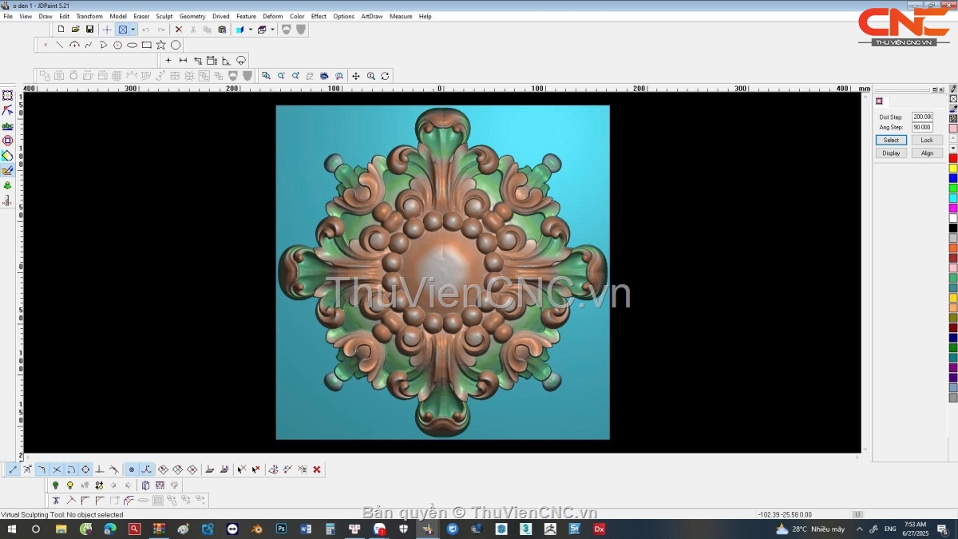Select the rectangle draw tool
958x539 pixels.
[146, 45]
